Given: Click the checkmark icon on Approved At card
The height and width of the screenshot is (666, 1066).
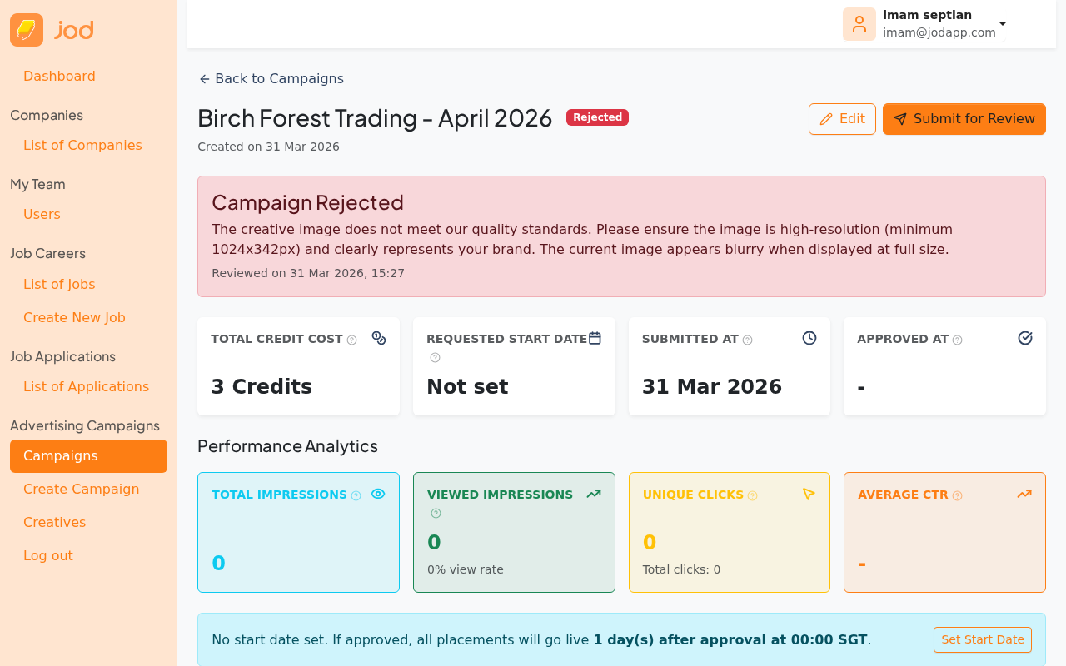Looking at the screenshot, I should tap(1024, 337).
